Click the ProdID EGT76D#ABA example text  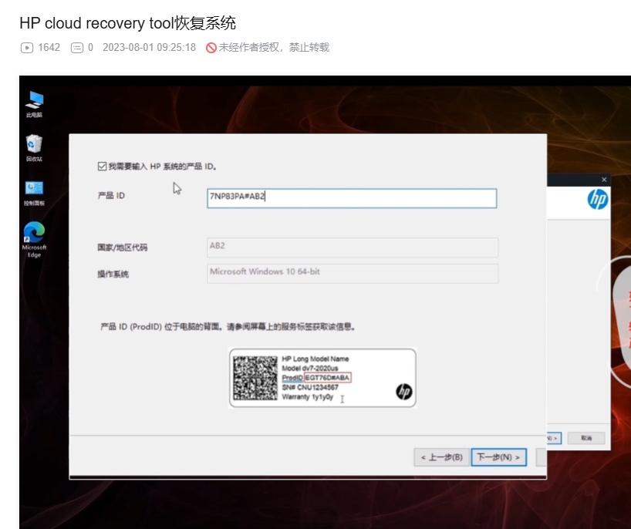click(316, 378)
